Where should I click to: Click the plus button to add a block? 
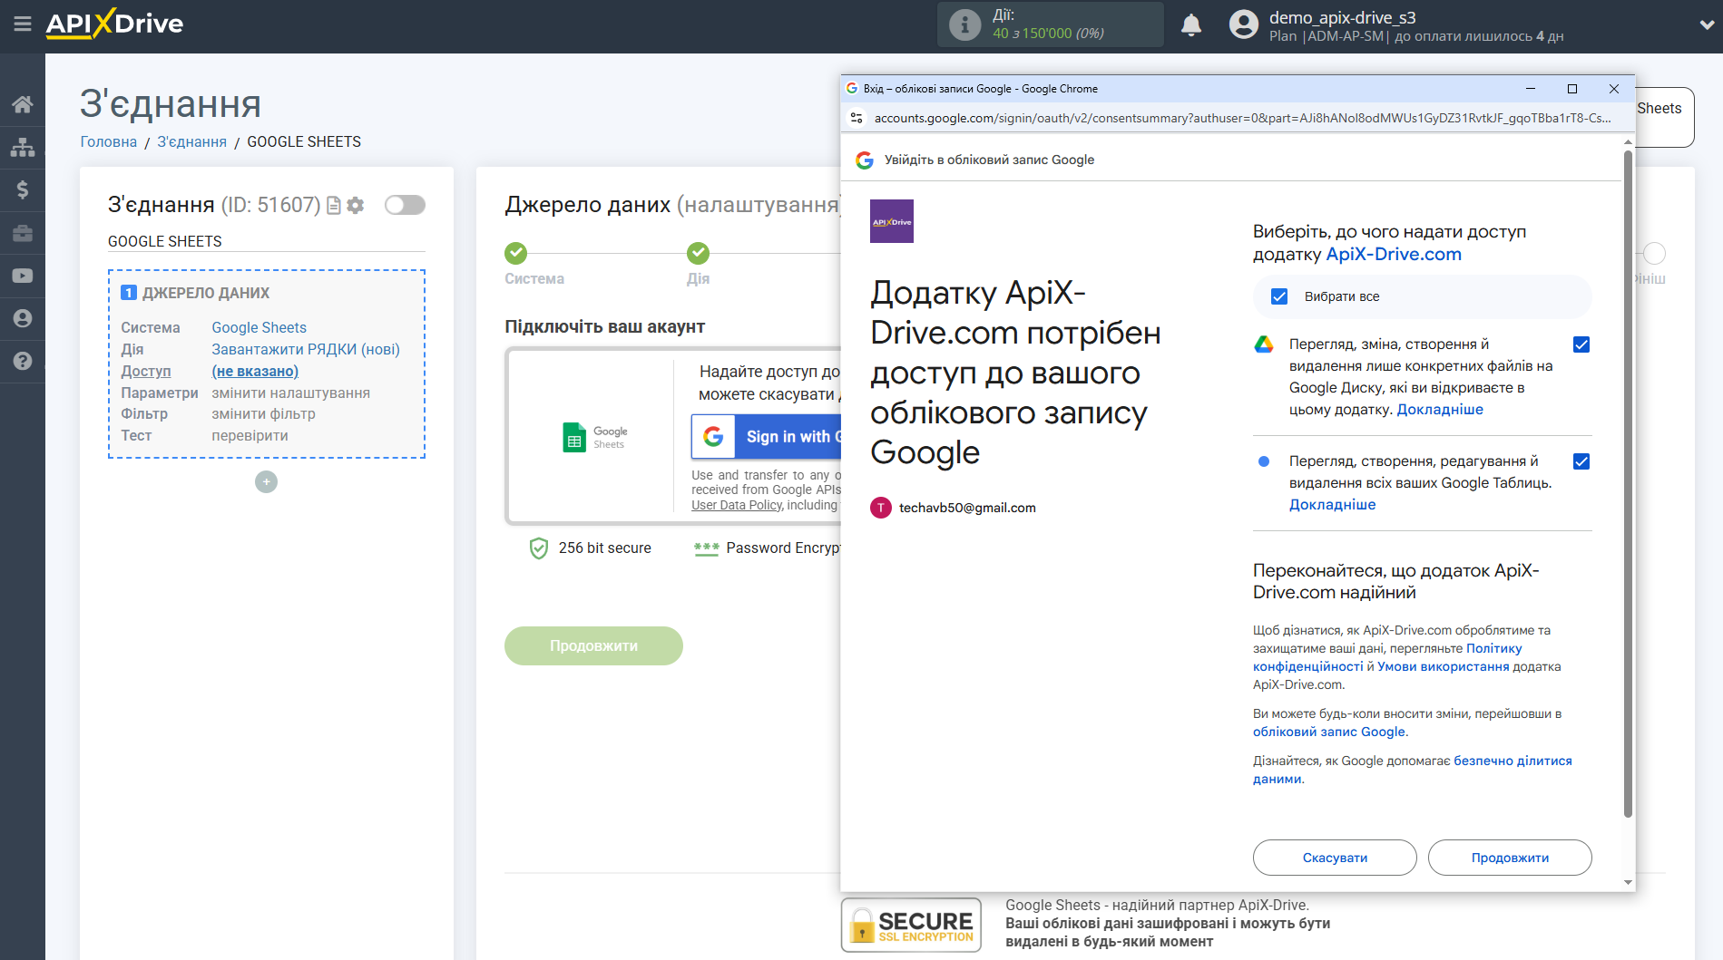tap(266, 481)
